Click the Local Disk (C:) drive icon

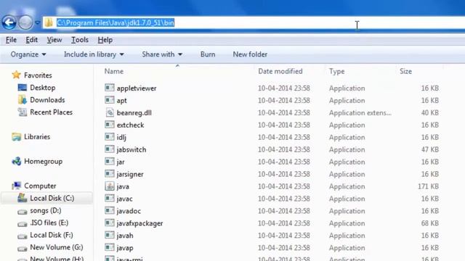[x=23, y=198]
